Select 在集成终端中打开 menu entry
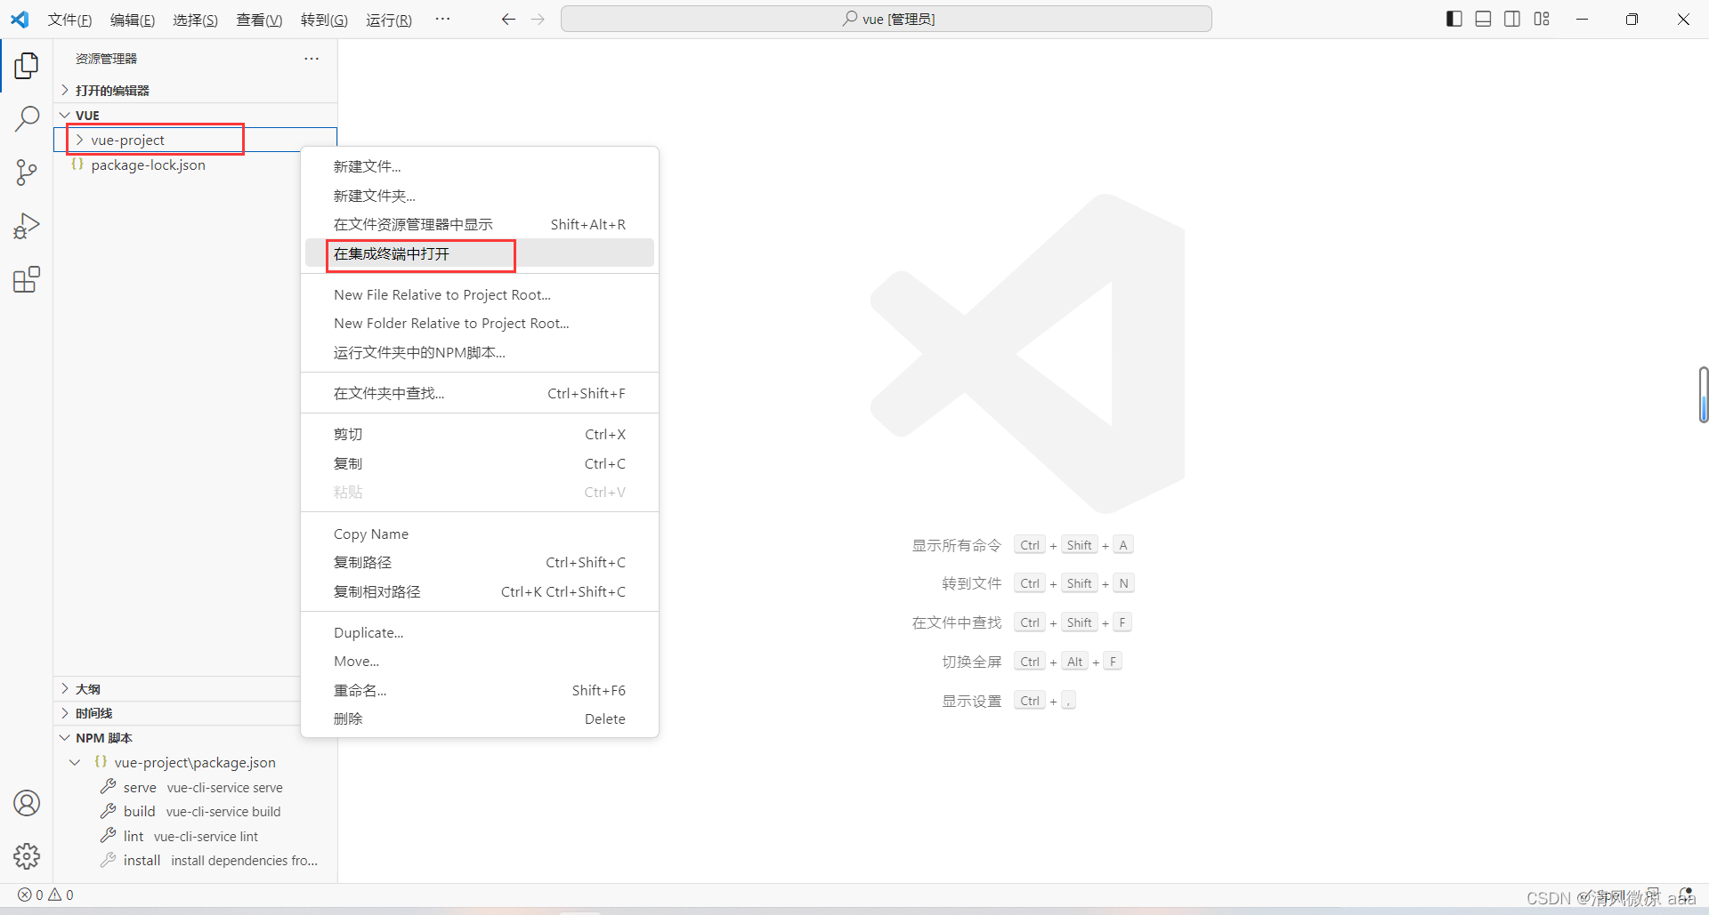This screenshot has width=1709, height=915. coord(480,253)
